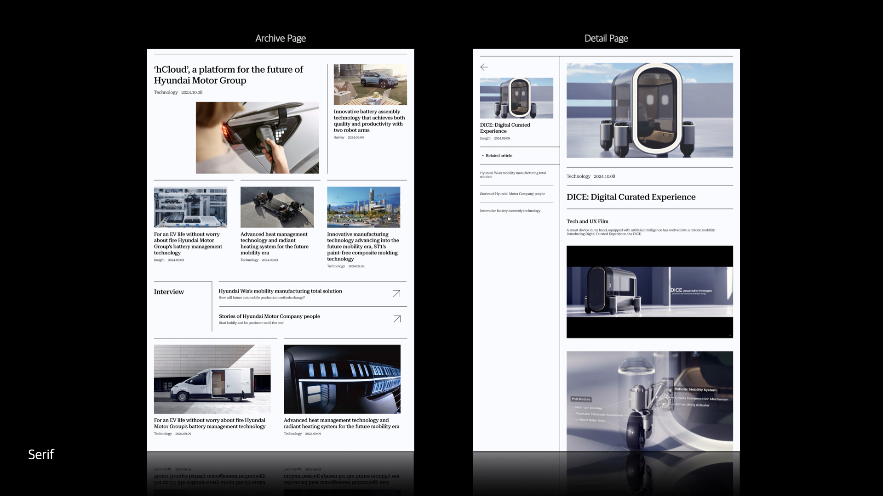Open the innovative battery assembly article thumbnail
This screenshot has height=496, width=883.
pos(370,85)
